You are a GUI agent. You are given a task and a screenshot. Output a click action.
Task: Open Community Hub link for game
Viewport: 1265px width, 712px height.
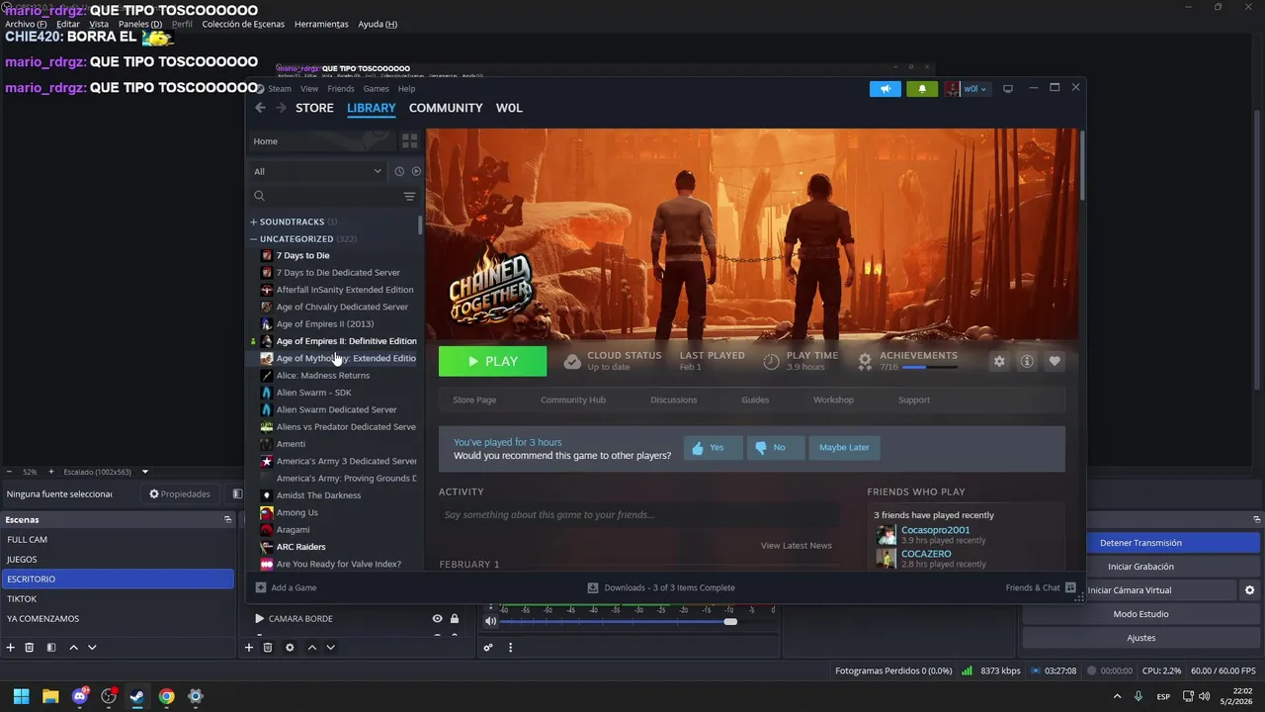(573, 400)
